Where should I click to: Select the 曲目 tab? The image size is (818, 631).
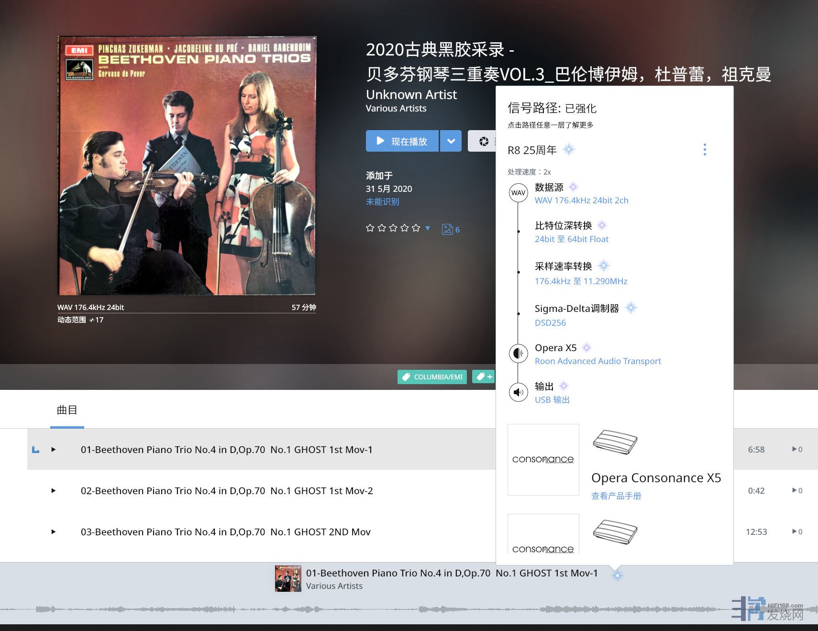(x=67, y=410)
